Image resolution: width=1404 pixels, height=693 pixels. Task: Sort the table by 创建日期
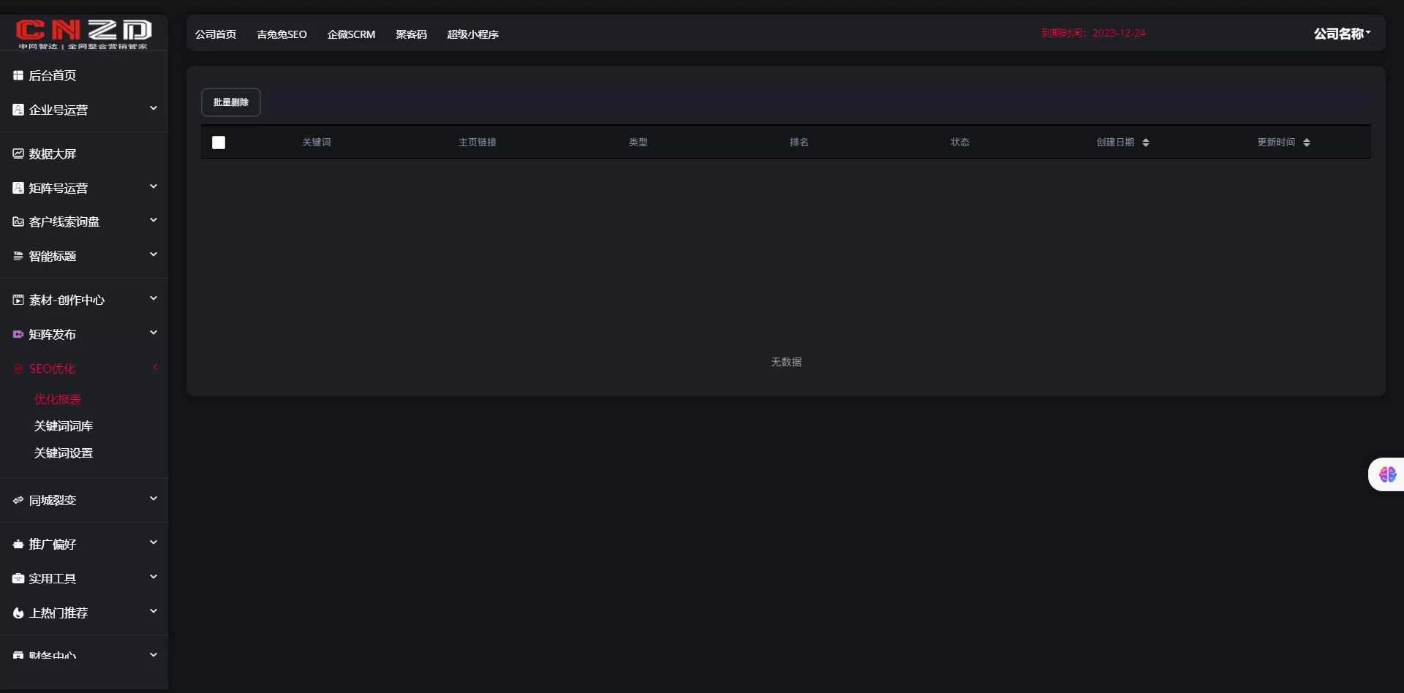point(1145,143)
